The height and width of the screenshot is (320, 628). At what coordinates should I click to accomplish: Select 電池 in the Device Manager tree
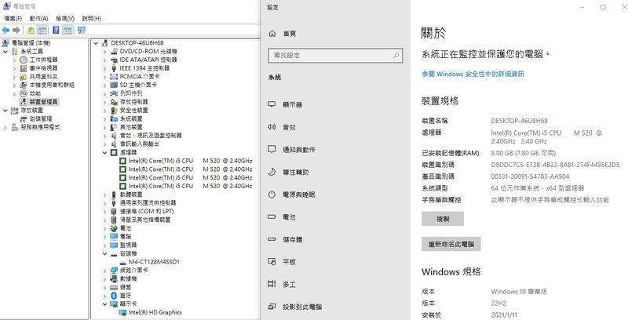(126, 228)
